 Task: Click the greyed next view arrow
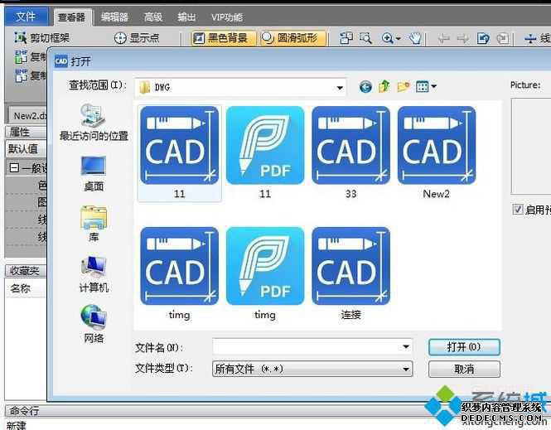(463, 38)
